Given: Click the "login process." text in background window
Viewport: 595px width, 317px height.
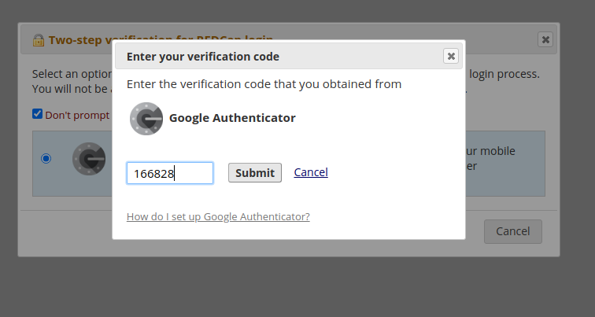Looking at the screenshot, I should pos(504,74).
